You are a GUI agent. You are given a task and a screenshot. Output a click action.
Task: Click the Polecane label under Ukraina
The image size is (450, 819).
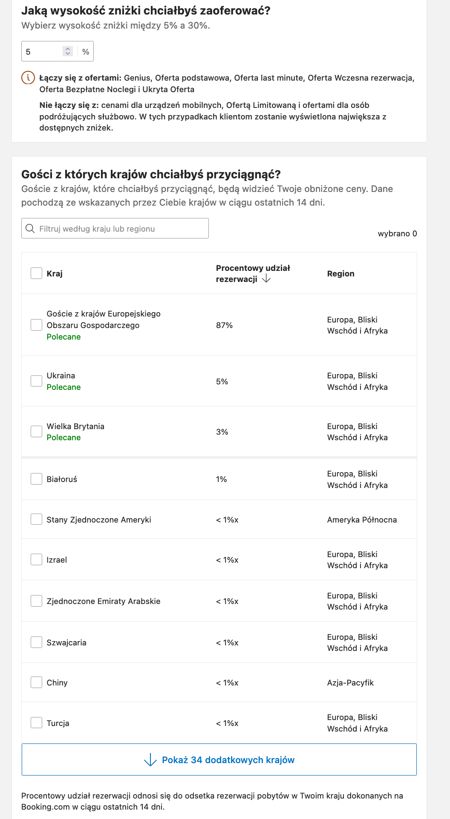point(63,387)
